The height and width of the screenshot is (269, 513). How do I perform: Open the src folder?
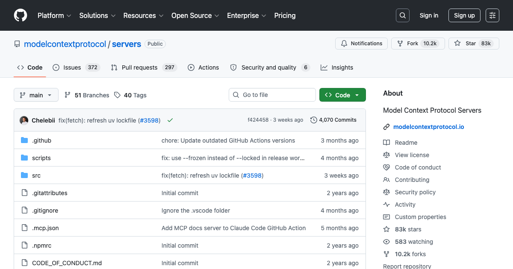coord(36,175)
